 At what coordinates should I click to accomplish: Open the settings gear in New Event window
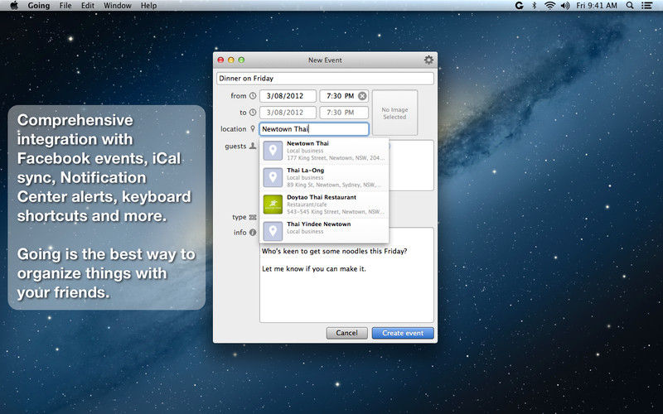(428, 60)
